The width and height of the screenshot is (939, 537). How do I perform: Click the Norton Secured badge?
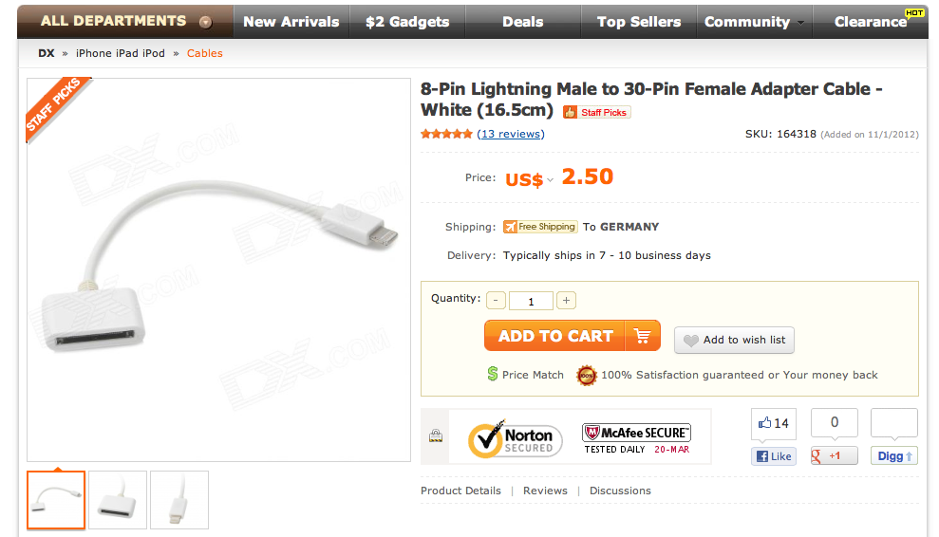coord(511,438)
